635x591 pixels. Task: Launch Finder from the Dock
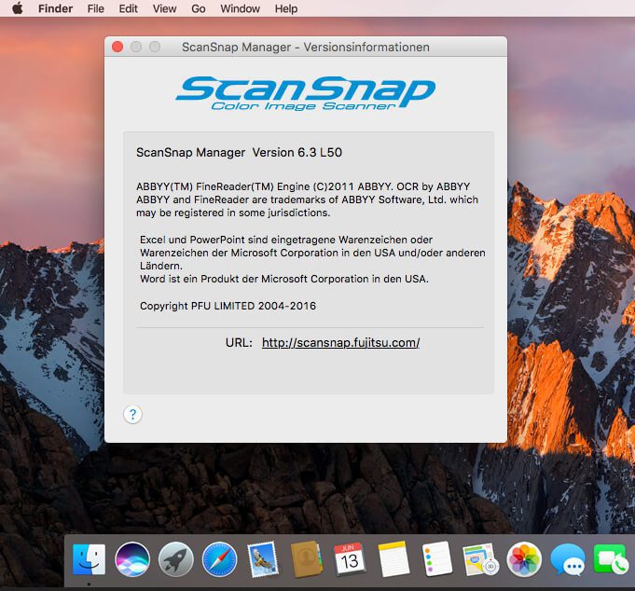[90, 560]
